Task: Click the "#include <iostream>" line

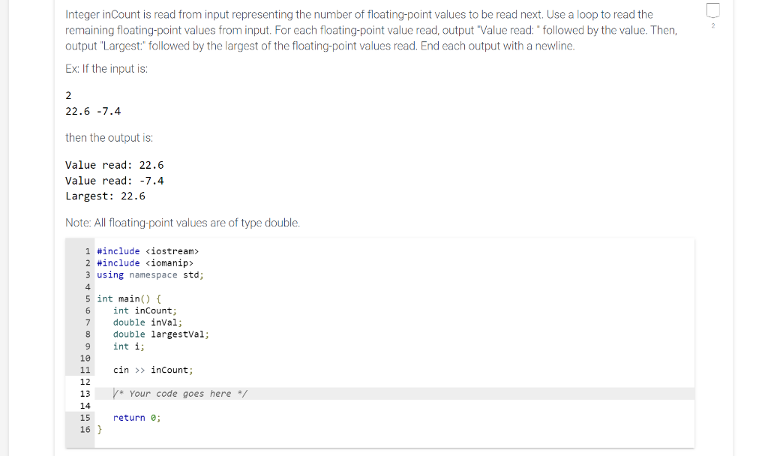Action: pos(148,250)
